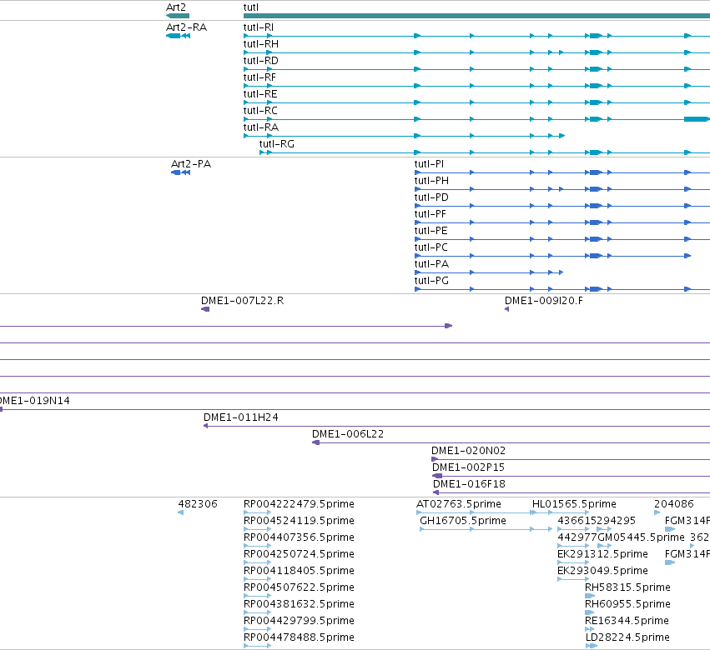Viewport: 710px width, 650px height.
Task: Select transcript tutl-RC label
Action: tap(260, 111)
